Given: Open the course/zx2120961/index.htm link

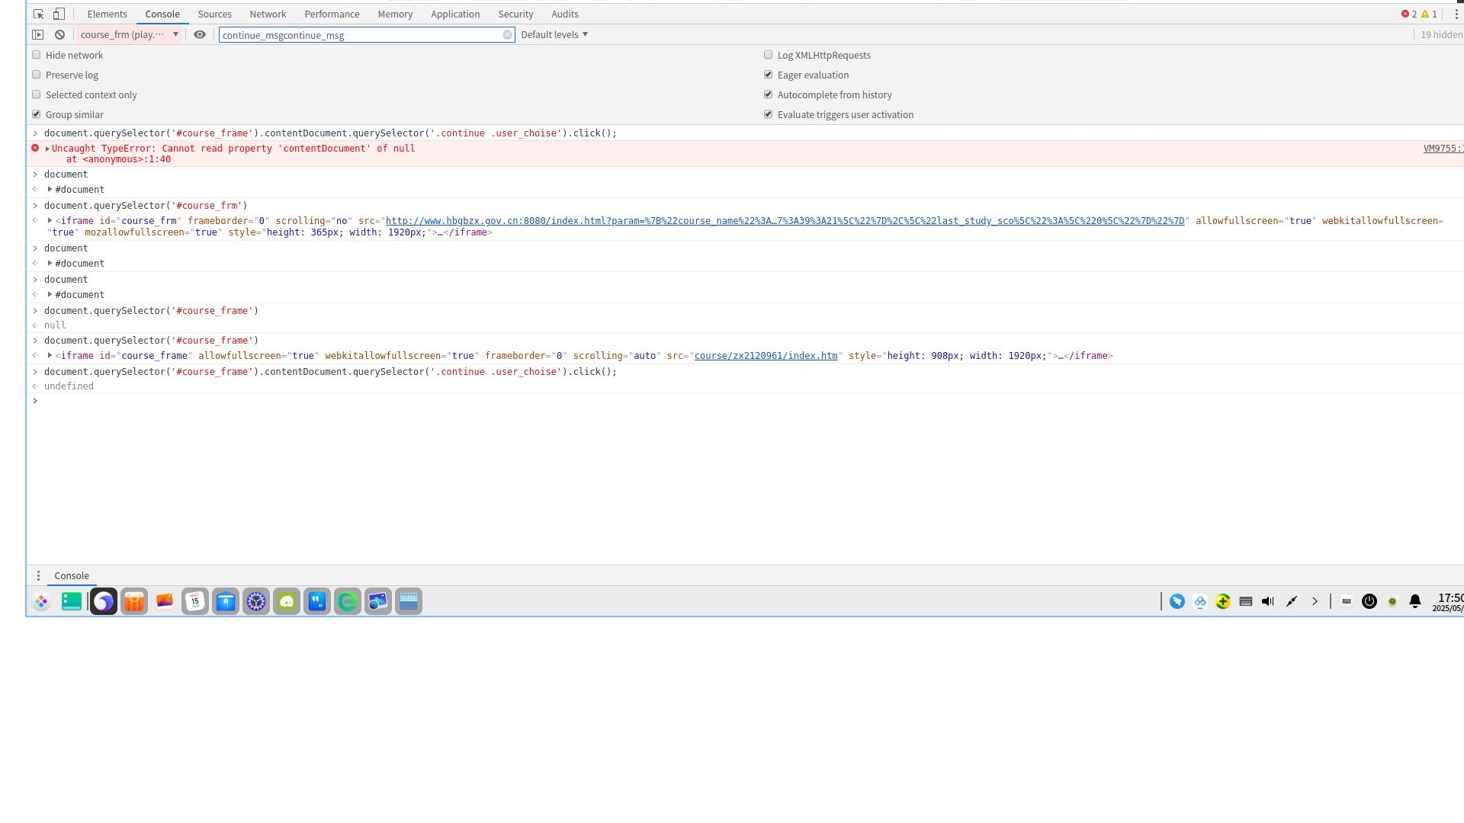Looking at the screenshot, I should coord(766,356).
